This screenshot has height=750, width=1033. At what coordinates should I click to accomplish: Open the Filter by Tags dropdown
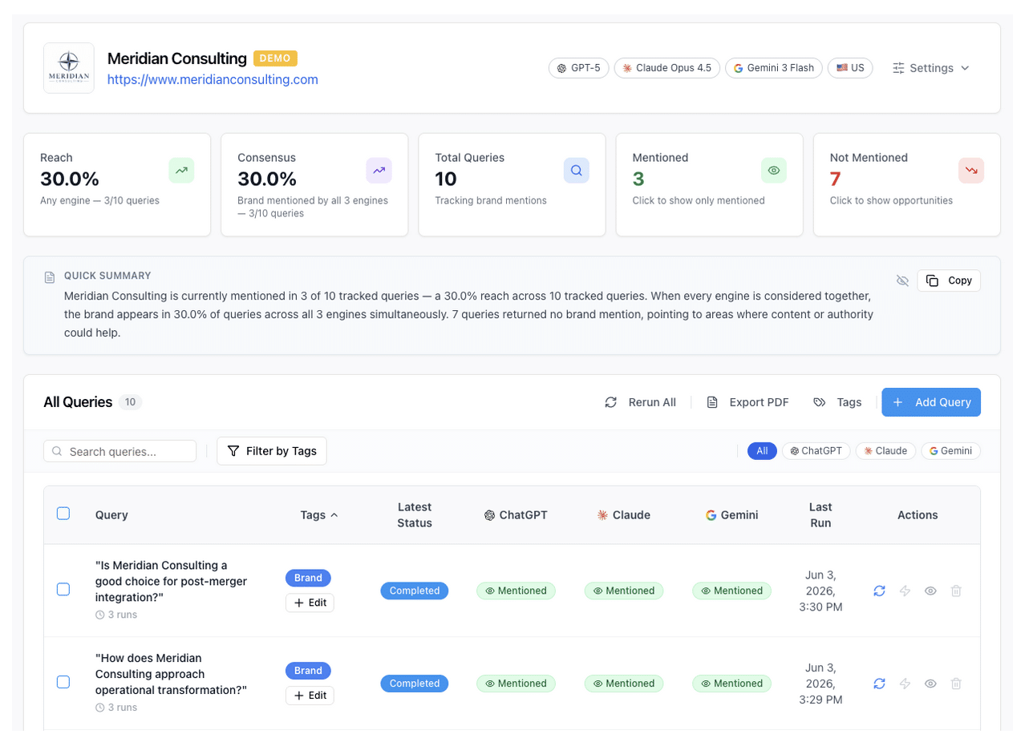coord(272,451)
